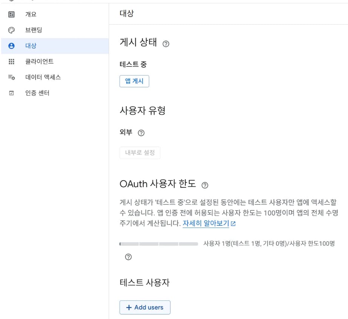Viewport: 348px width, 319px height.
Task: Click the 사용자 유형 section heading
Action: (x=143, y=110)
